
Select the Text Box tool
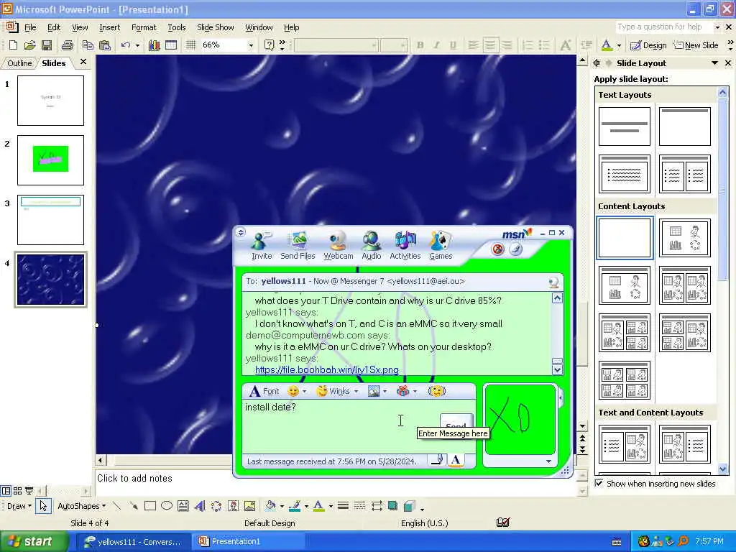[183, 506]
